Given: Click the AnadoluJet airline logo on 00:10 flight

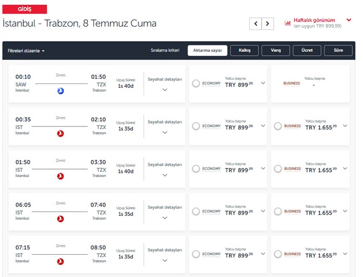Looking at the screenshot, I should [61, 91].
